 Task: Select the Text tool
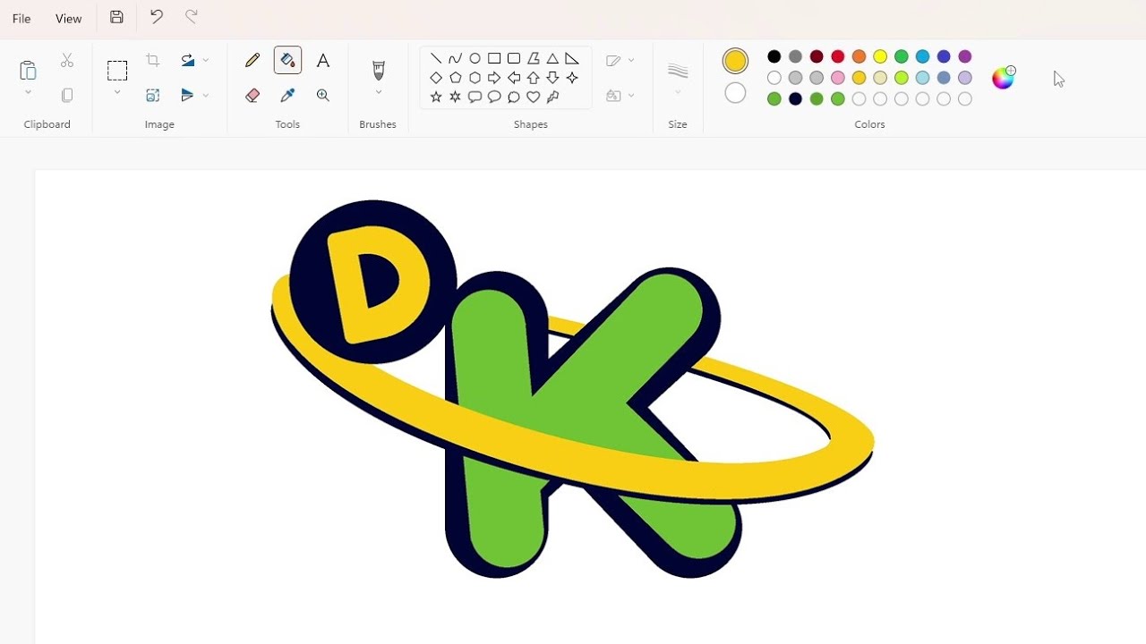tap(323, 61)
